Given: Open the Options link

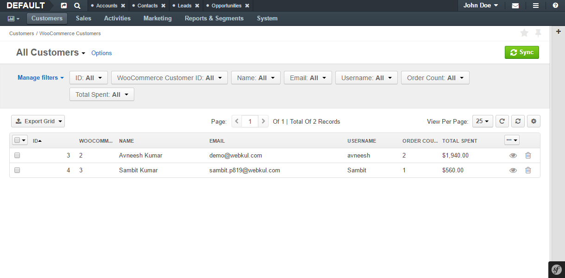Looking at the screenshot, I should 101,53.
